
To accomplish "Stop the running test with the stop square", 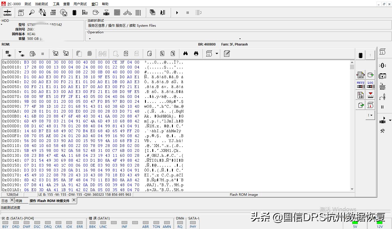I will point(187,13).
